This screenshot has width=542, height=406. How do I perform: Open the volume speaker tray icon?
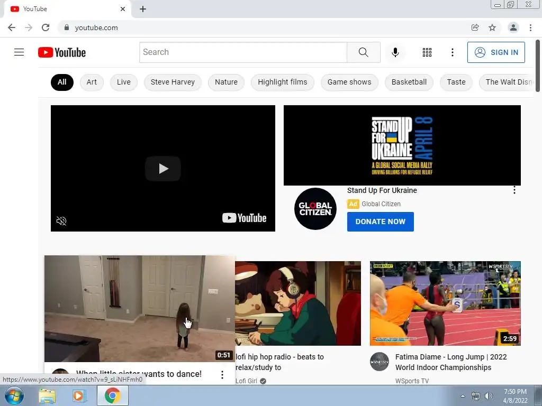[x=489, y=396]
